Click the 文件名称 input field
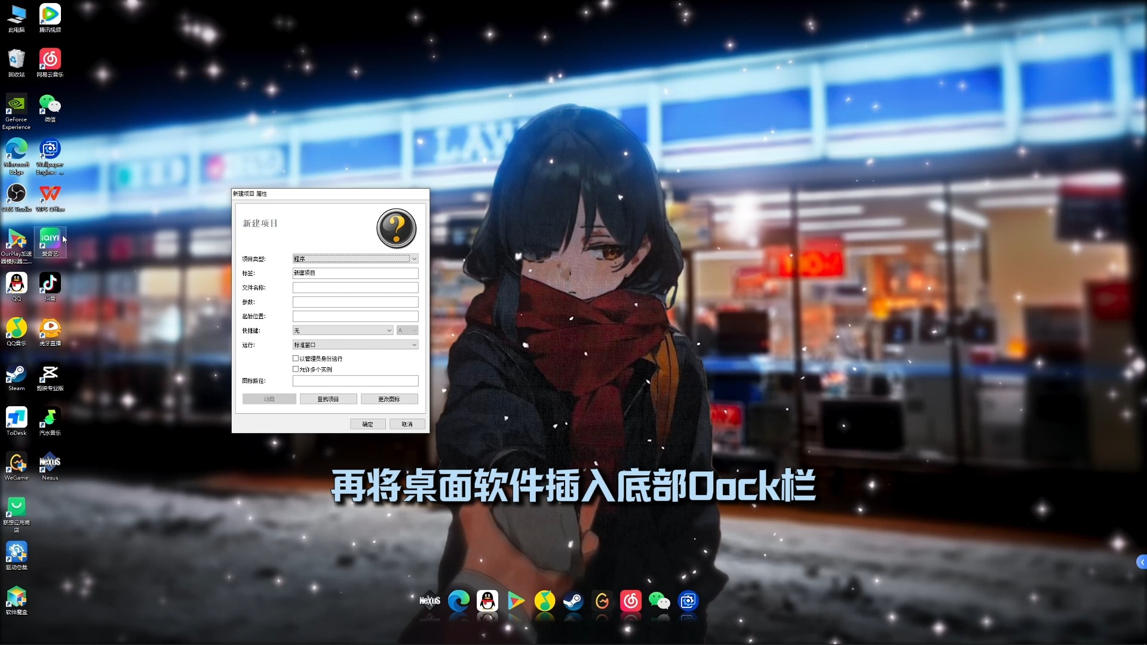Image resolution: width=1147 pixels, height=645 pixels. coord(355,287)
